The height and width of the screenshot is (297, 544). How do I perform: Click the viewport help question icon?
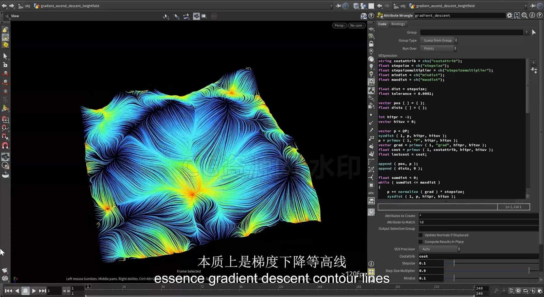click(x=371, y=16)
